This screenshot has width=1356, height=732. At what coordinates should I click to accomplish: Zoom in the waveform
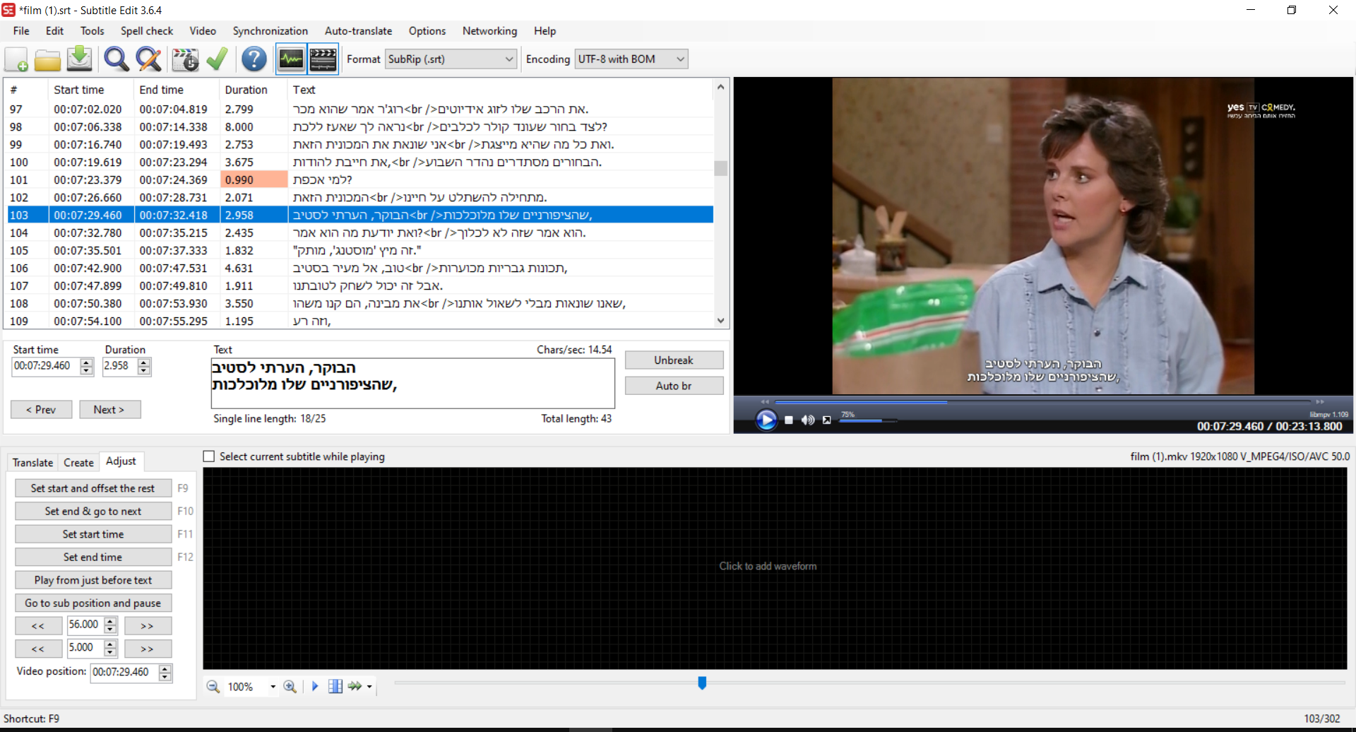(290, 687)
